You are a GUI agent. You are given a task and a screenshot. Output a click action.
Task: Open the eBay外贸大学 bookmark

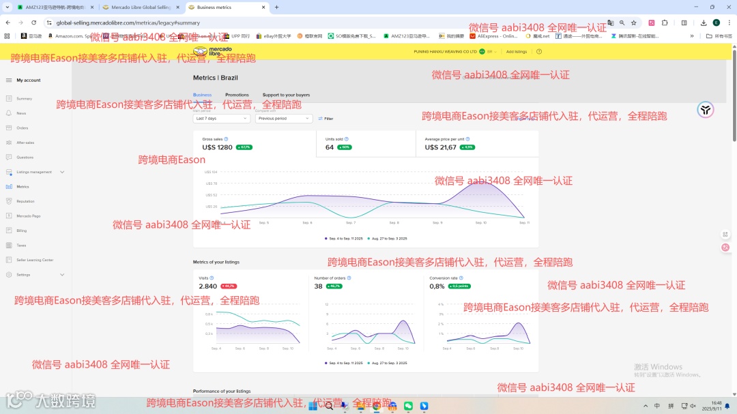[274, 35]
